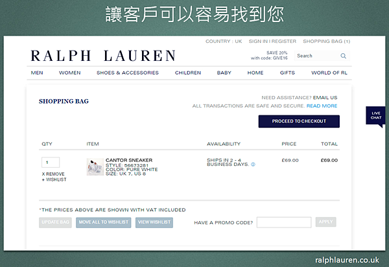Image resolution: width=389 pixels, height=267 pixels.
Task: Click Size: UK 7, US 8 text
Action: coord(126,174)
